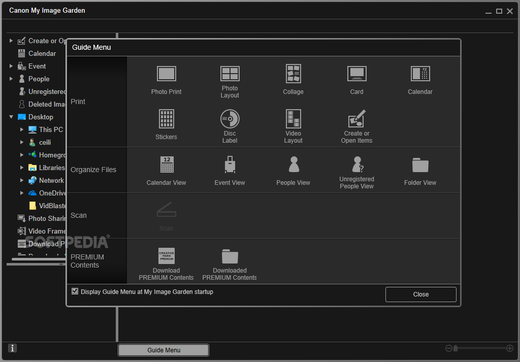Click the information icon at bottom left
The width and height of the screenshot is (520, 362).
click(x=12, y=348)
